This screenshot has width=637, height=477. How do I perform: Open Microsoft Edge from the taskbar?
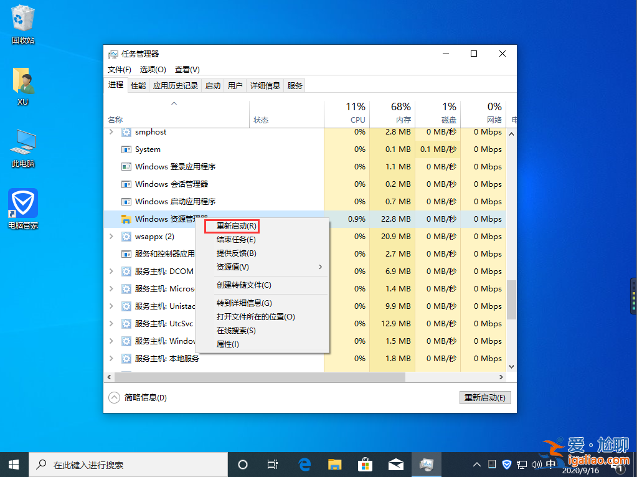pyautogui.click(x=304, y=464)
